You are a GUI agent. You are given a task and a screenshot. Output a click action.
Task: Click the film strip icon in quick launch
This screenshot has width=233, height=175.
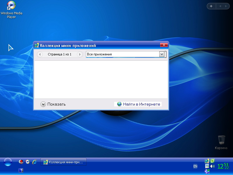[21, 170]
